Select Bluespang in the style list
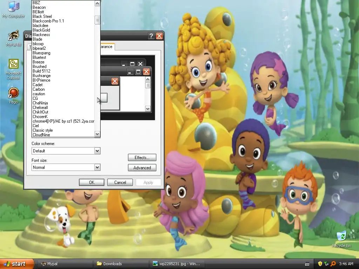Image resolution: width=359 pixels, height=269 pixels. [63, 53]
